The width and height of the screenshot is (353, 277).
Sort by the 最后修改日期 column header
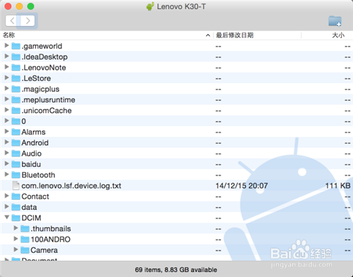pos(234,35)
